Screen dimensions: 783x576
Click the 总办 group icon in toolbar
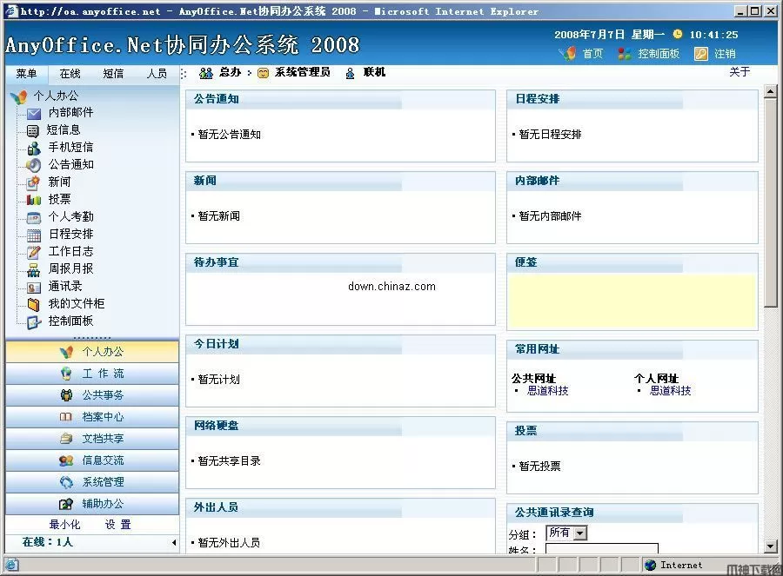click(206, 73)
